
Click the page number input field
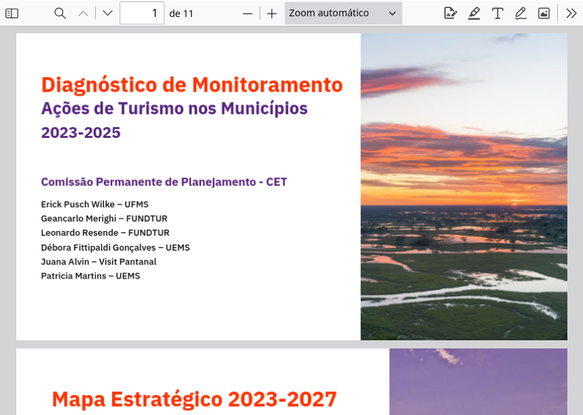tap(141, 14)
